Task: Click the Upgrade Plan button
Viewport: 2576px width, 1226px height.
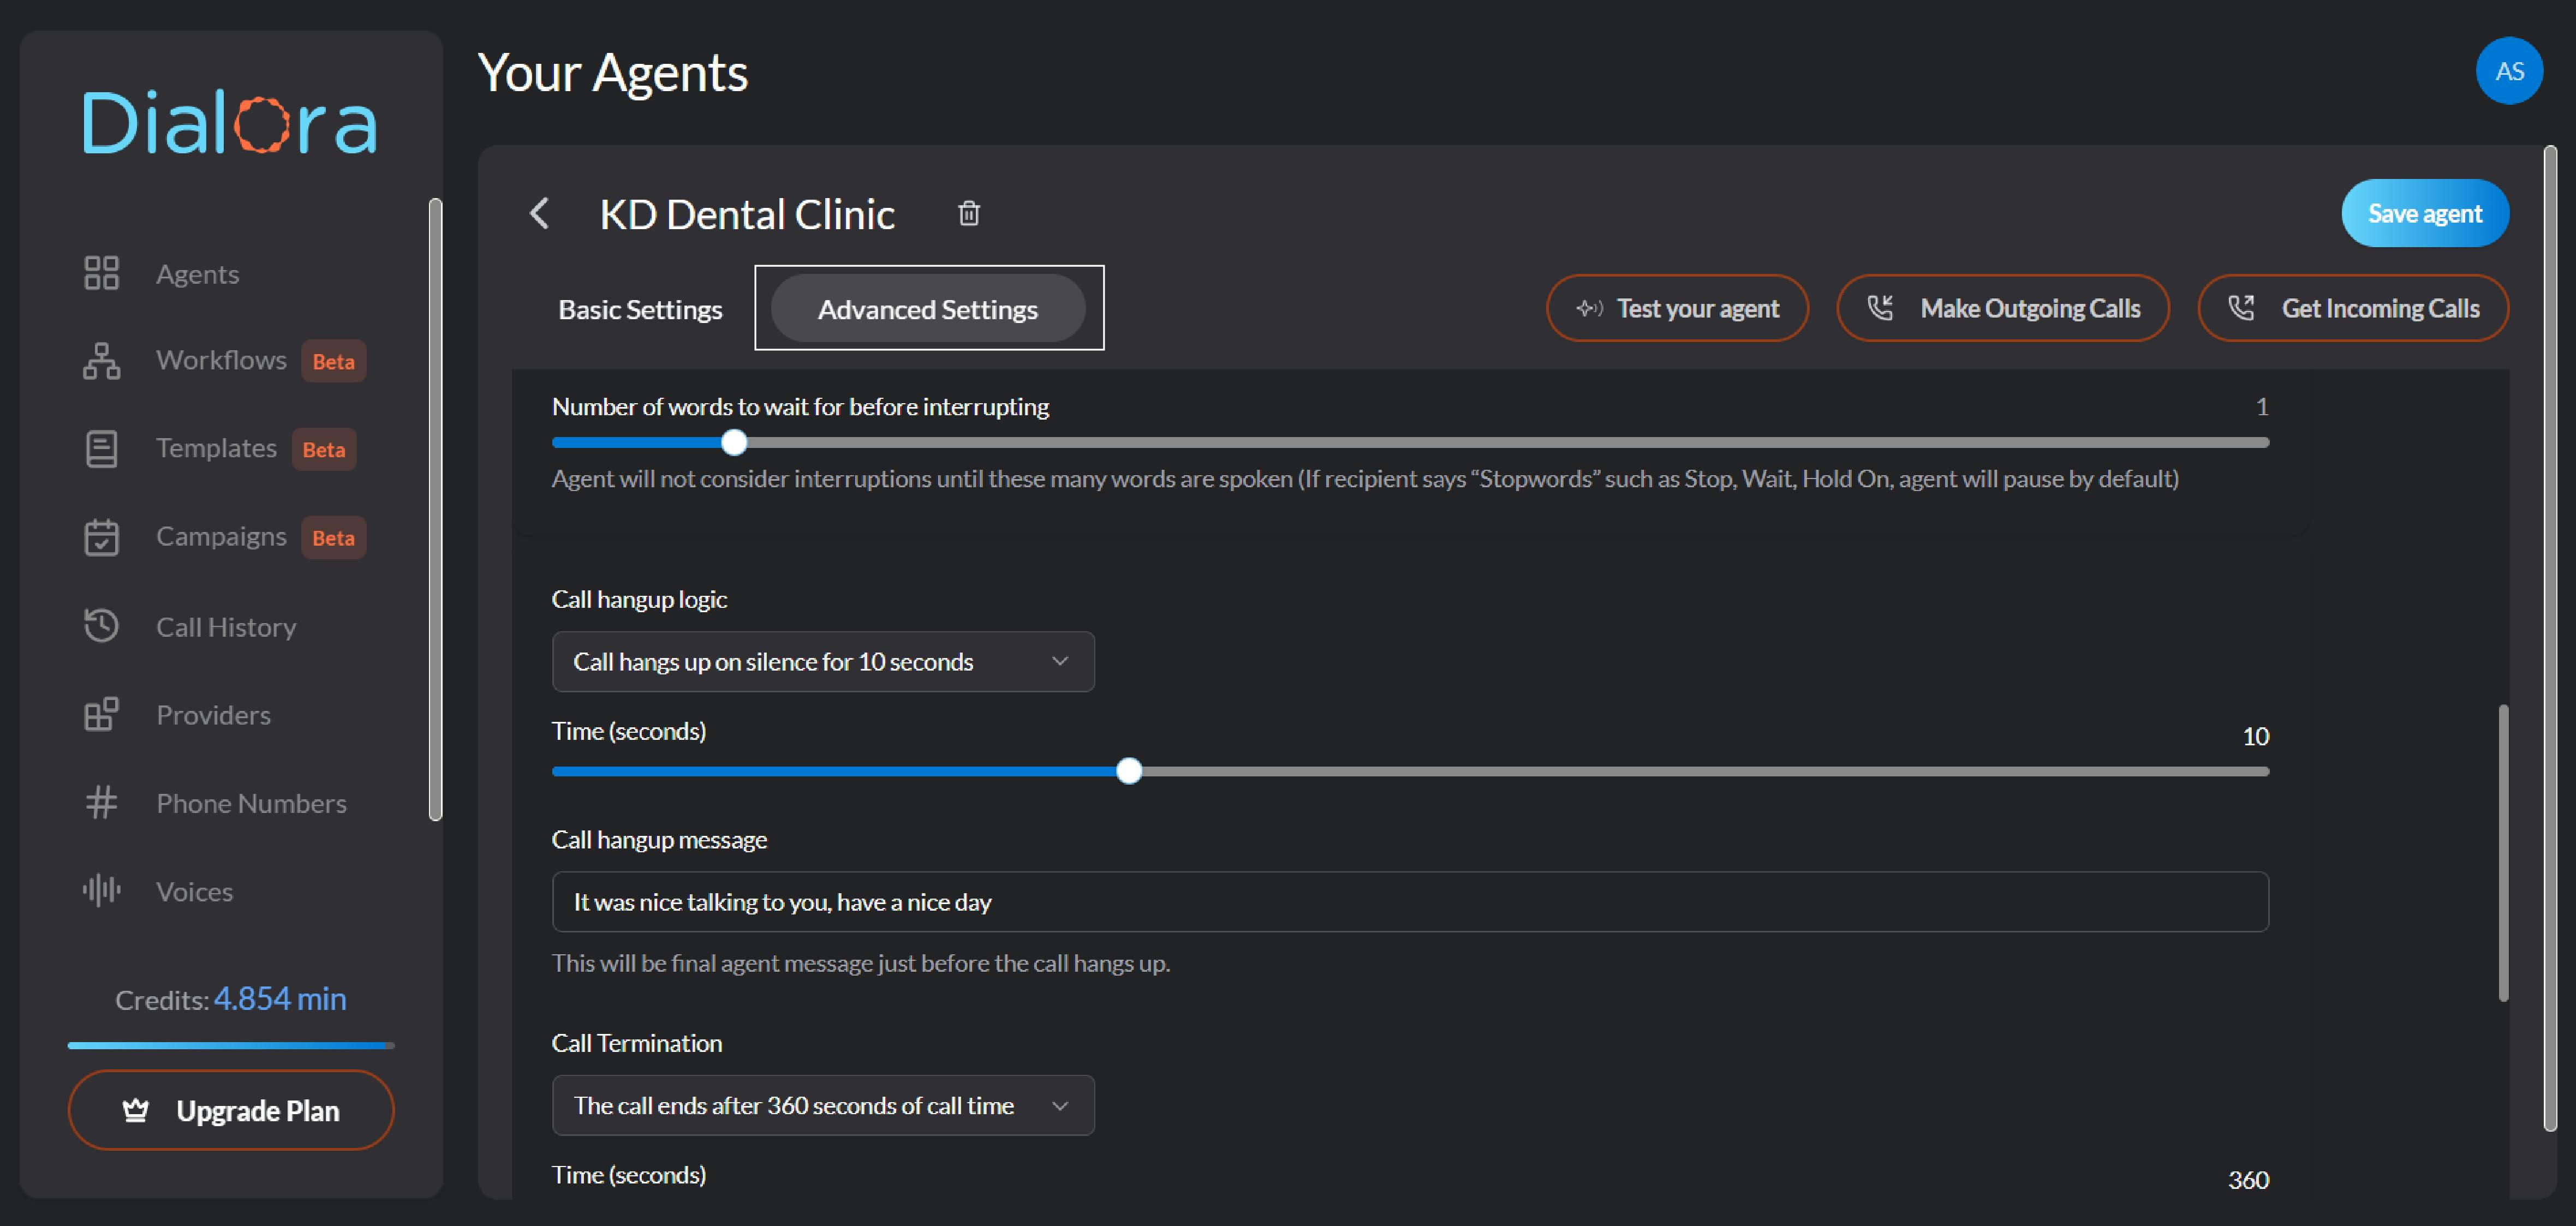Action: click(x=230, y=1110)
